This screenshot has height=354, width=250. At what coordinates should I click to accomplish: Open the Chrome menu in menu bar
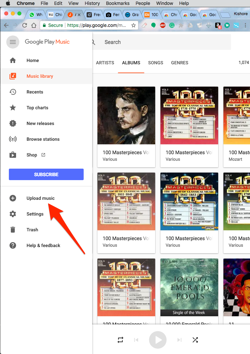[x=26, y=3]
